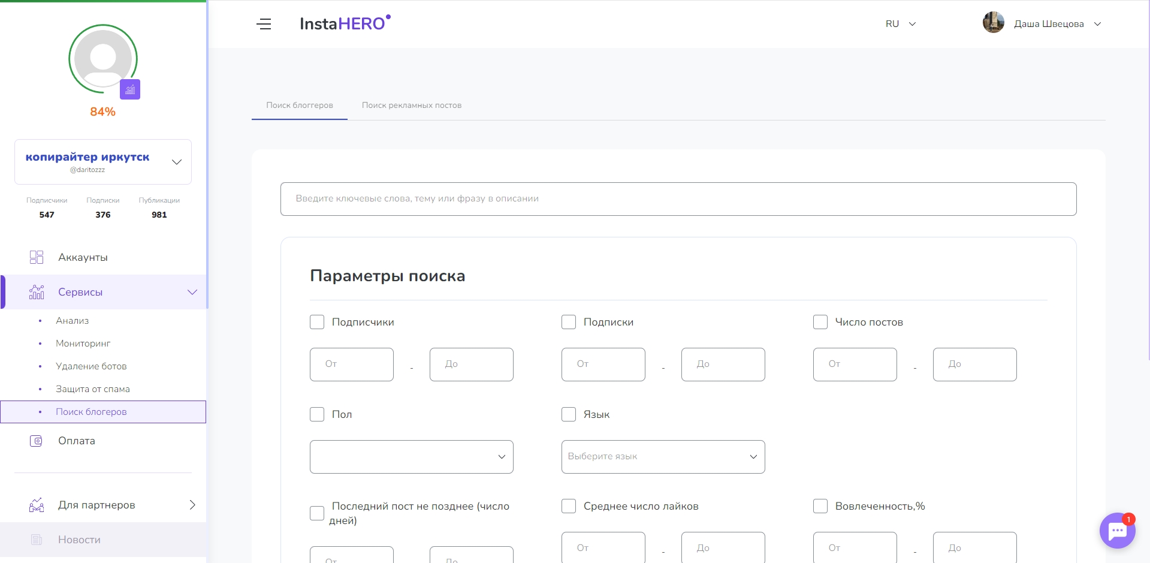Enable the Подписчики filter checkbox
This screenshot has width=1150, height=563.
click(x=317, y=322)
